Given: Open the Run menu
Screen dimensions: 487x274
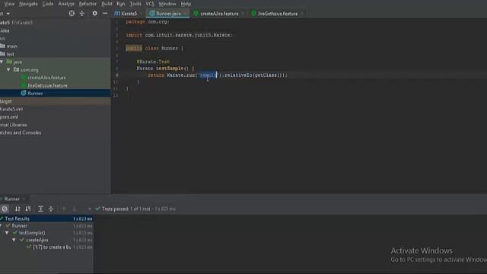Looking at the screenshot, I should click(121, 4).
